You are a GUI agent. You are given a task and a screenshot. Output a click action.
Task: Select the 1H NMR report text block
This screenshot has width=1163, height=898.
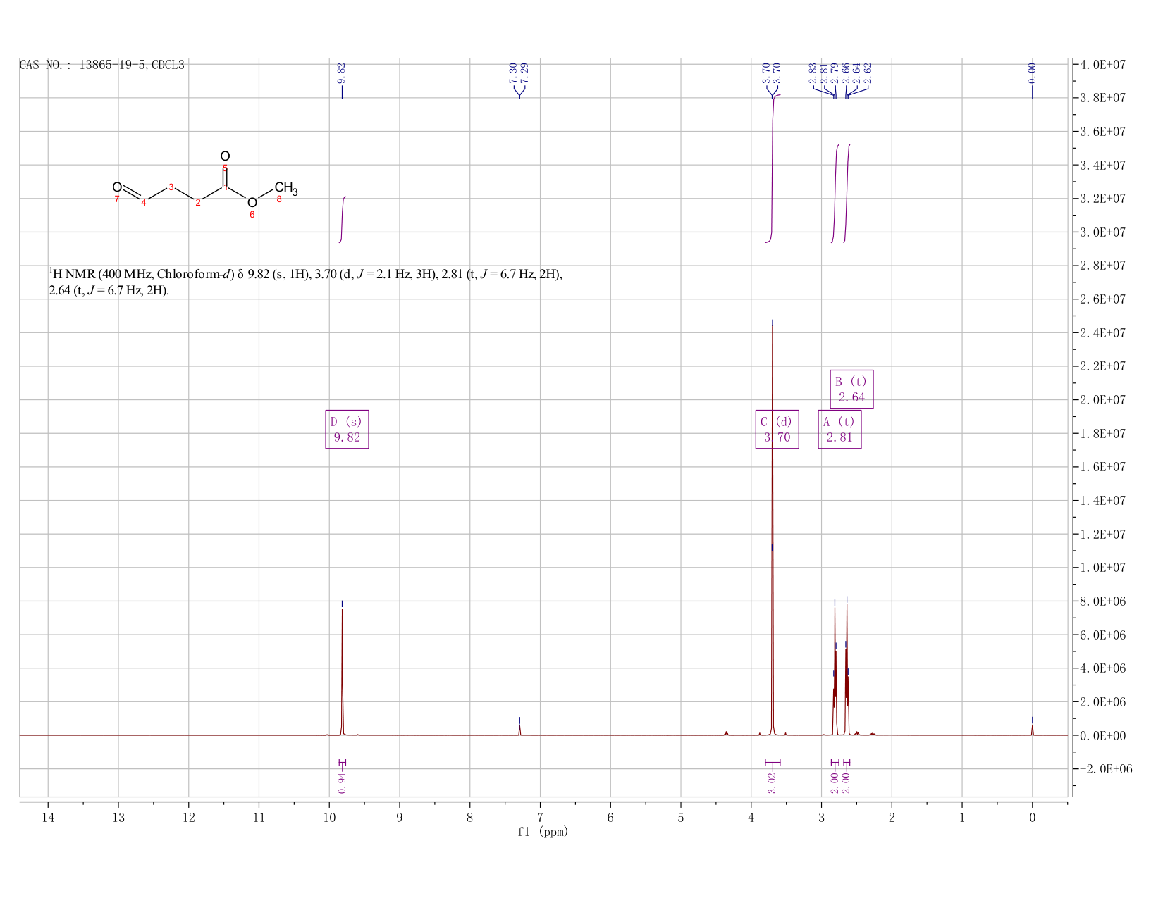pos(305,282)
